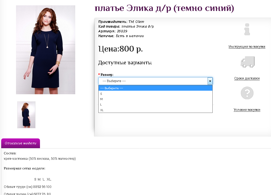Click the S M L XL size header row
This screenshot has width=271, height=195.
pyautogui.click(x=43, y=180)
